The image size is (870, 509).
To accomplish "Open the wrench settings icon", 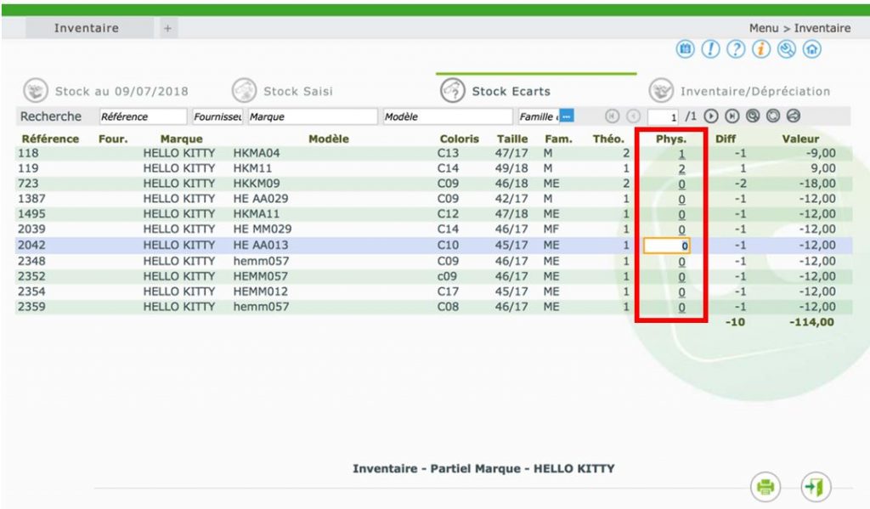I will coord(787,49).
